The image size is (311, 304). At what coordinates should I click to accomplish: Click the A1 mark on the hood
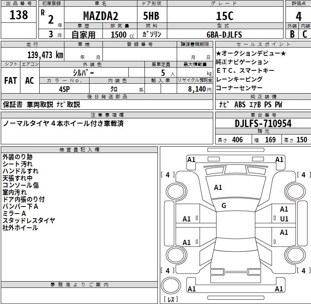tap(218, 187)
